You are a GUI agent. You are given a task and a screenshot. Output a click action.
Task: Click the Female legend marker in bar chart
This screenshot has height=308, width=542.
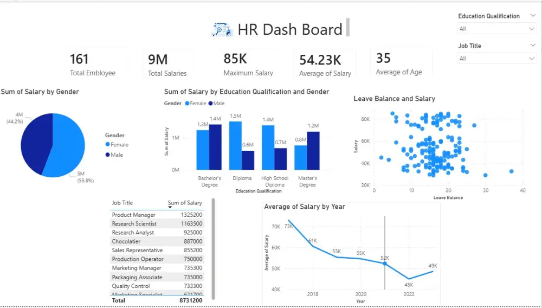click(187, 104)
